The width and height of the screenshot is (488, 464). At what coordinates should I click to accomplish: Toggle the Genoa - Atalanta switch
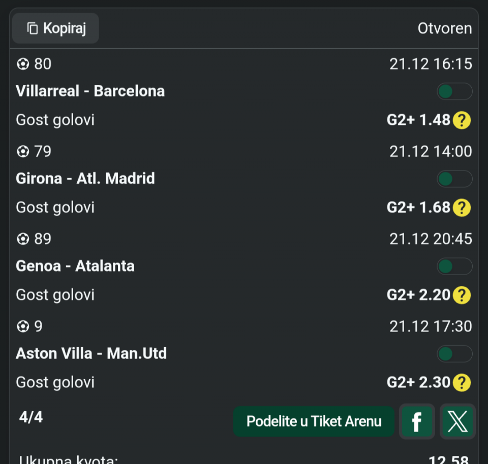(x=454, y=266)
